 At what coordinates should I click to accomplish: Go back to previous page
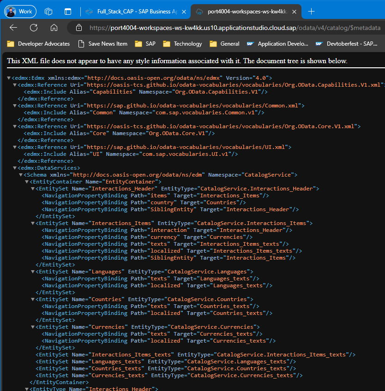point(13,28)
